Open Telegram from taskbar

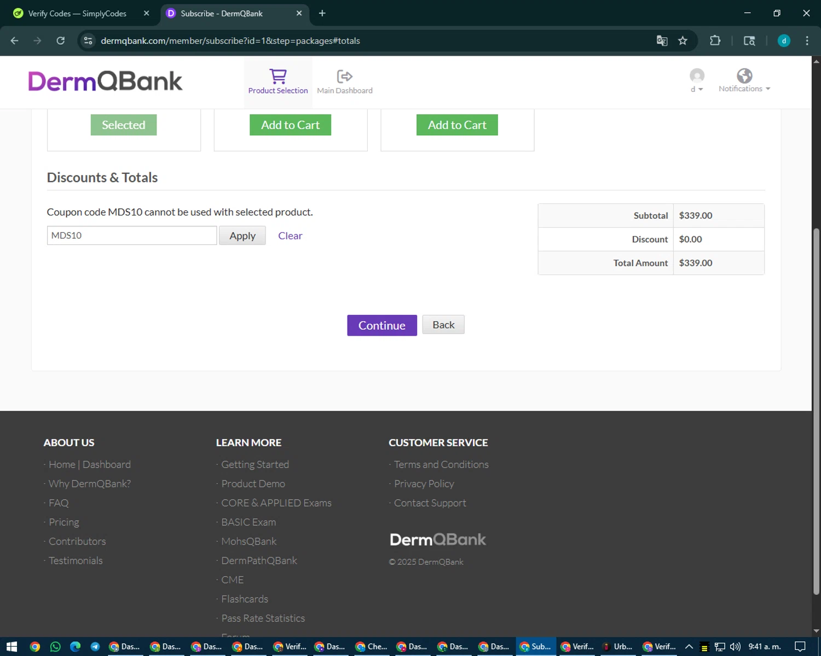95,647
